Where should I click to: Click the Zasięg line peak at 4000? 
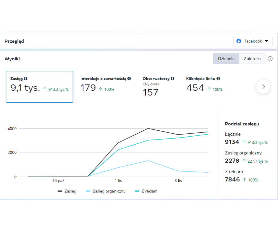(x=148, y=128)
